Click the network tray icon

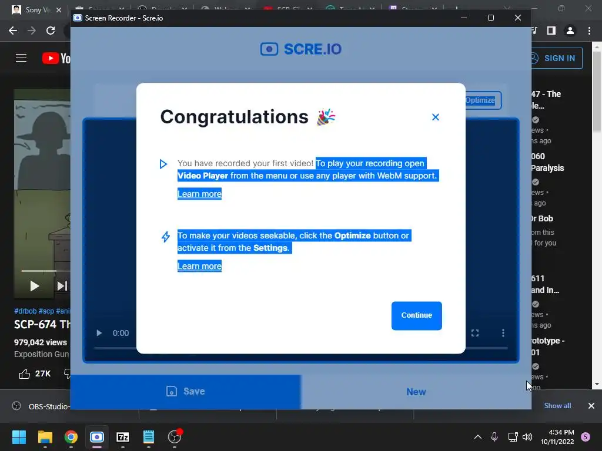(x=513, y=437)
